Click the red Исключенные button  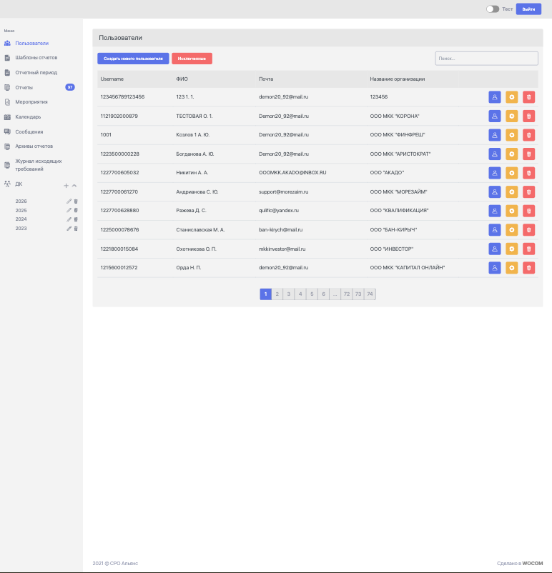tap(192, 59)
